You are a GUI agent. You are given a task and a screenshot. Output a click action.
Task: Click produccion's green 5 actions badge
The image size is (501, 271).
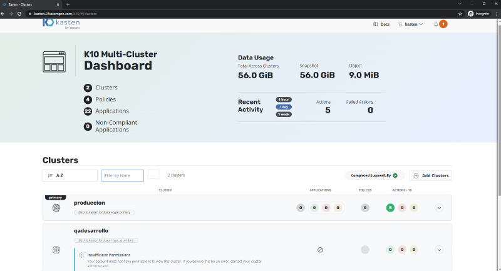coord(390,208)
